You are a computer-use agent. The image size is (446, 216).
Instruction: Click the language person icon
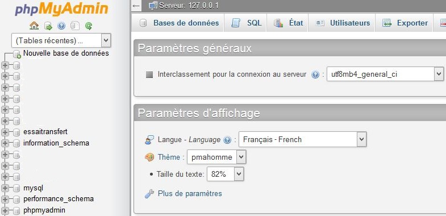149,140
